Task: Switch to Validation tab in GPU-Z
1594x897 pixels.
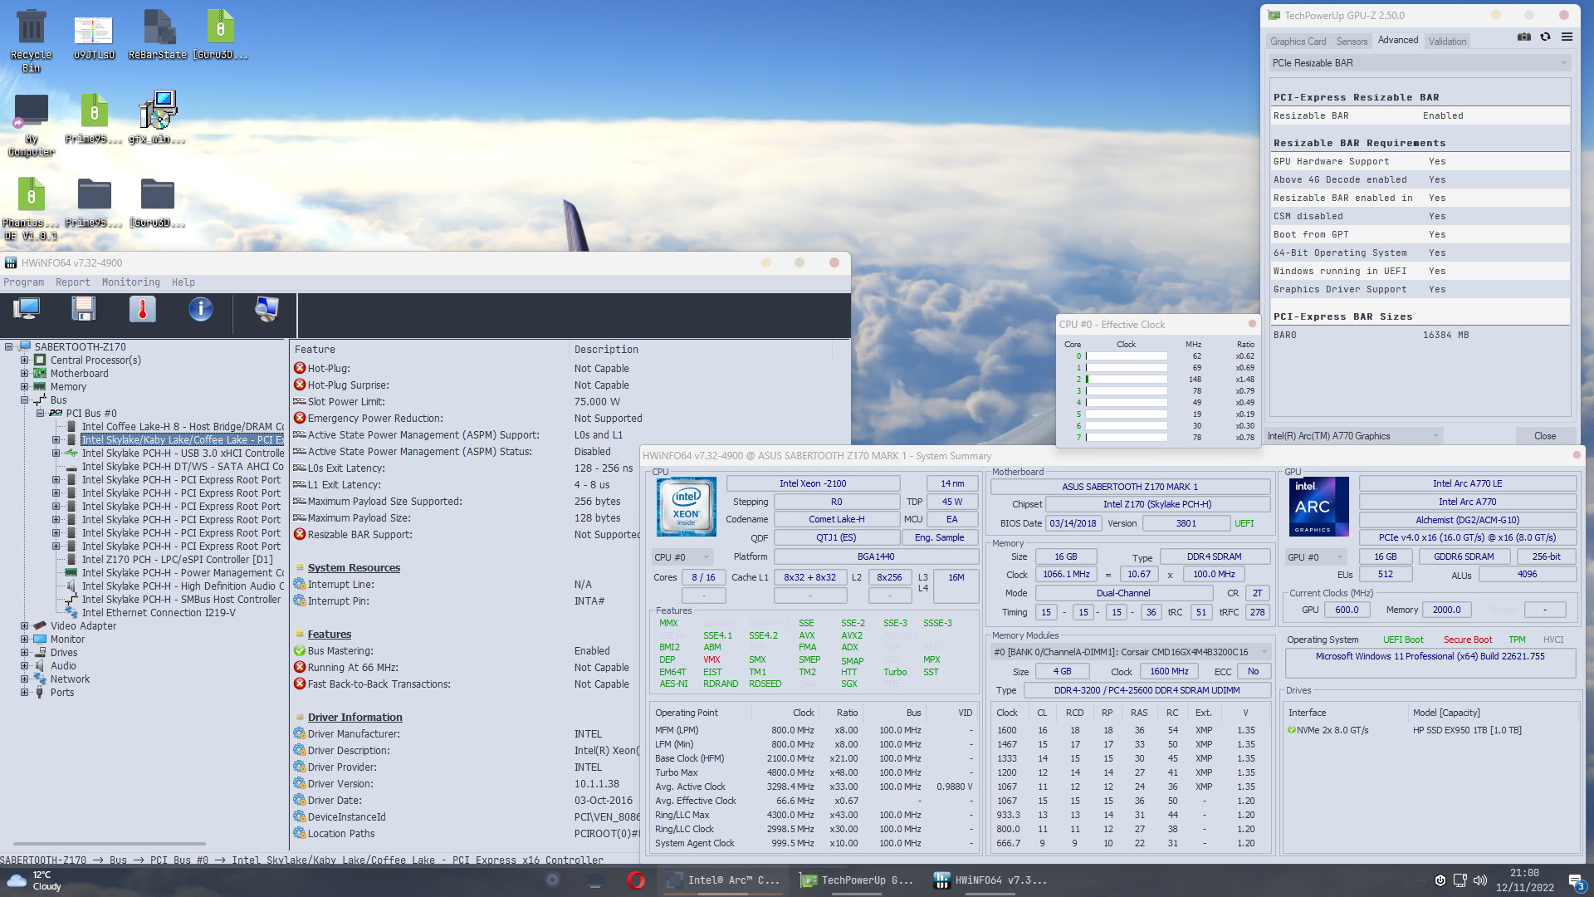Action: 1447,42
